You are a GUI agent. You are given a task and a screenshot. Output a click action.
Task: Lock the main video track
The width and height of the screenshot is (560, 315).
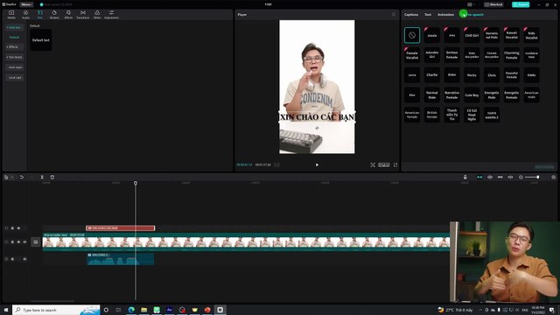point(12,241)
